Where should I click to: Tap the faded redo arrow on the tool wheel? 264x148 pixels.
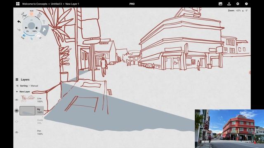tap(19, 30)
